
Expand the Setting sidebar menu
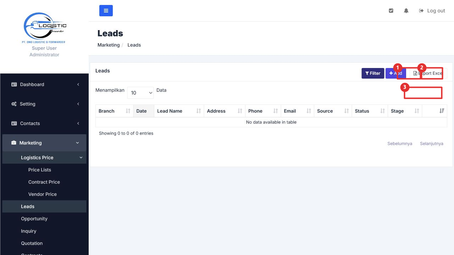(44, 104)
